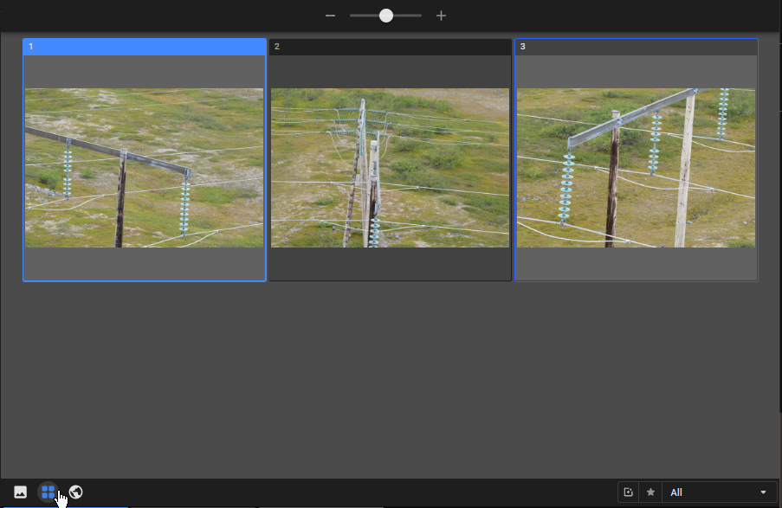Increase thumbnail size with plus icon
Screen dimensions: 782x508
tap(441, 16)
